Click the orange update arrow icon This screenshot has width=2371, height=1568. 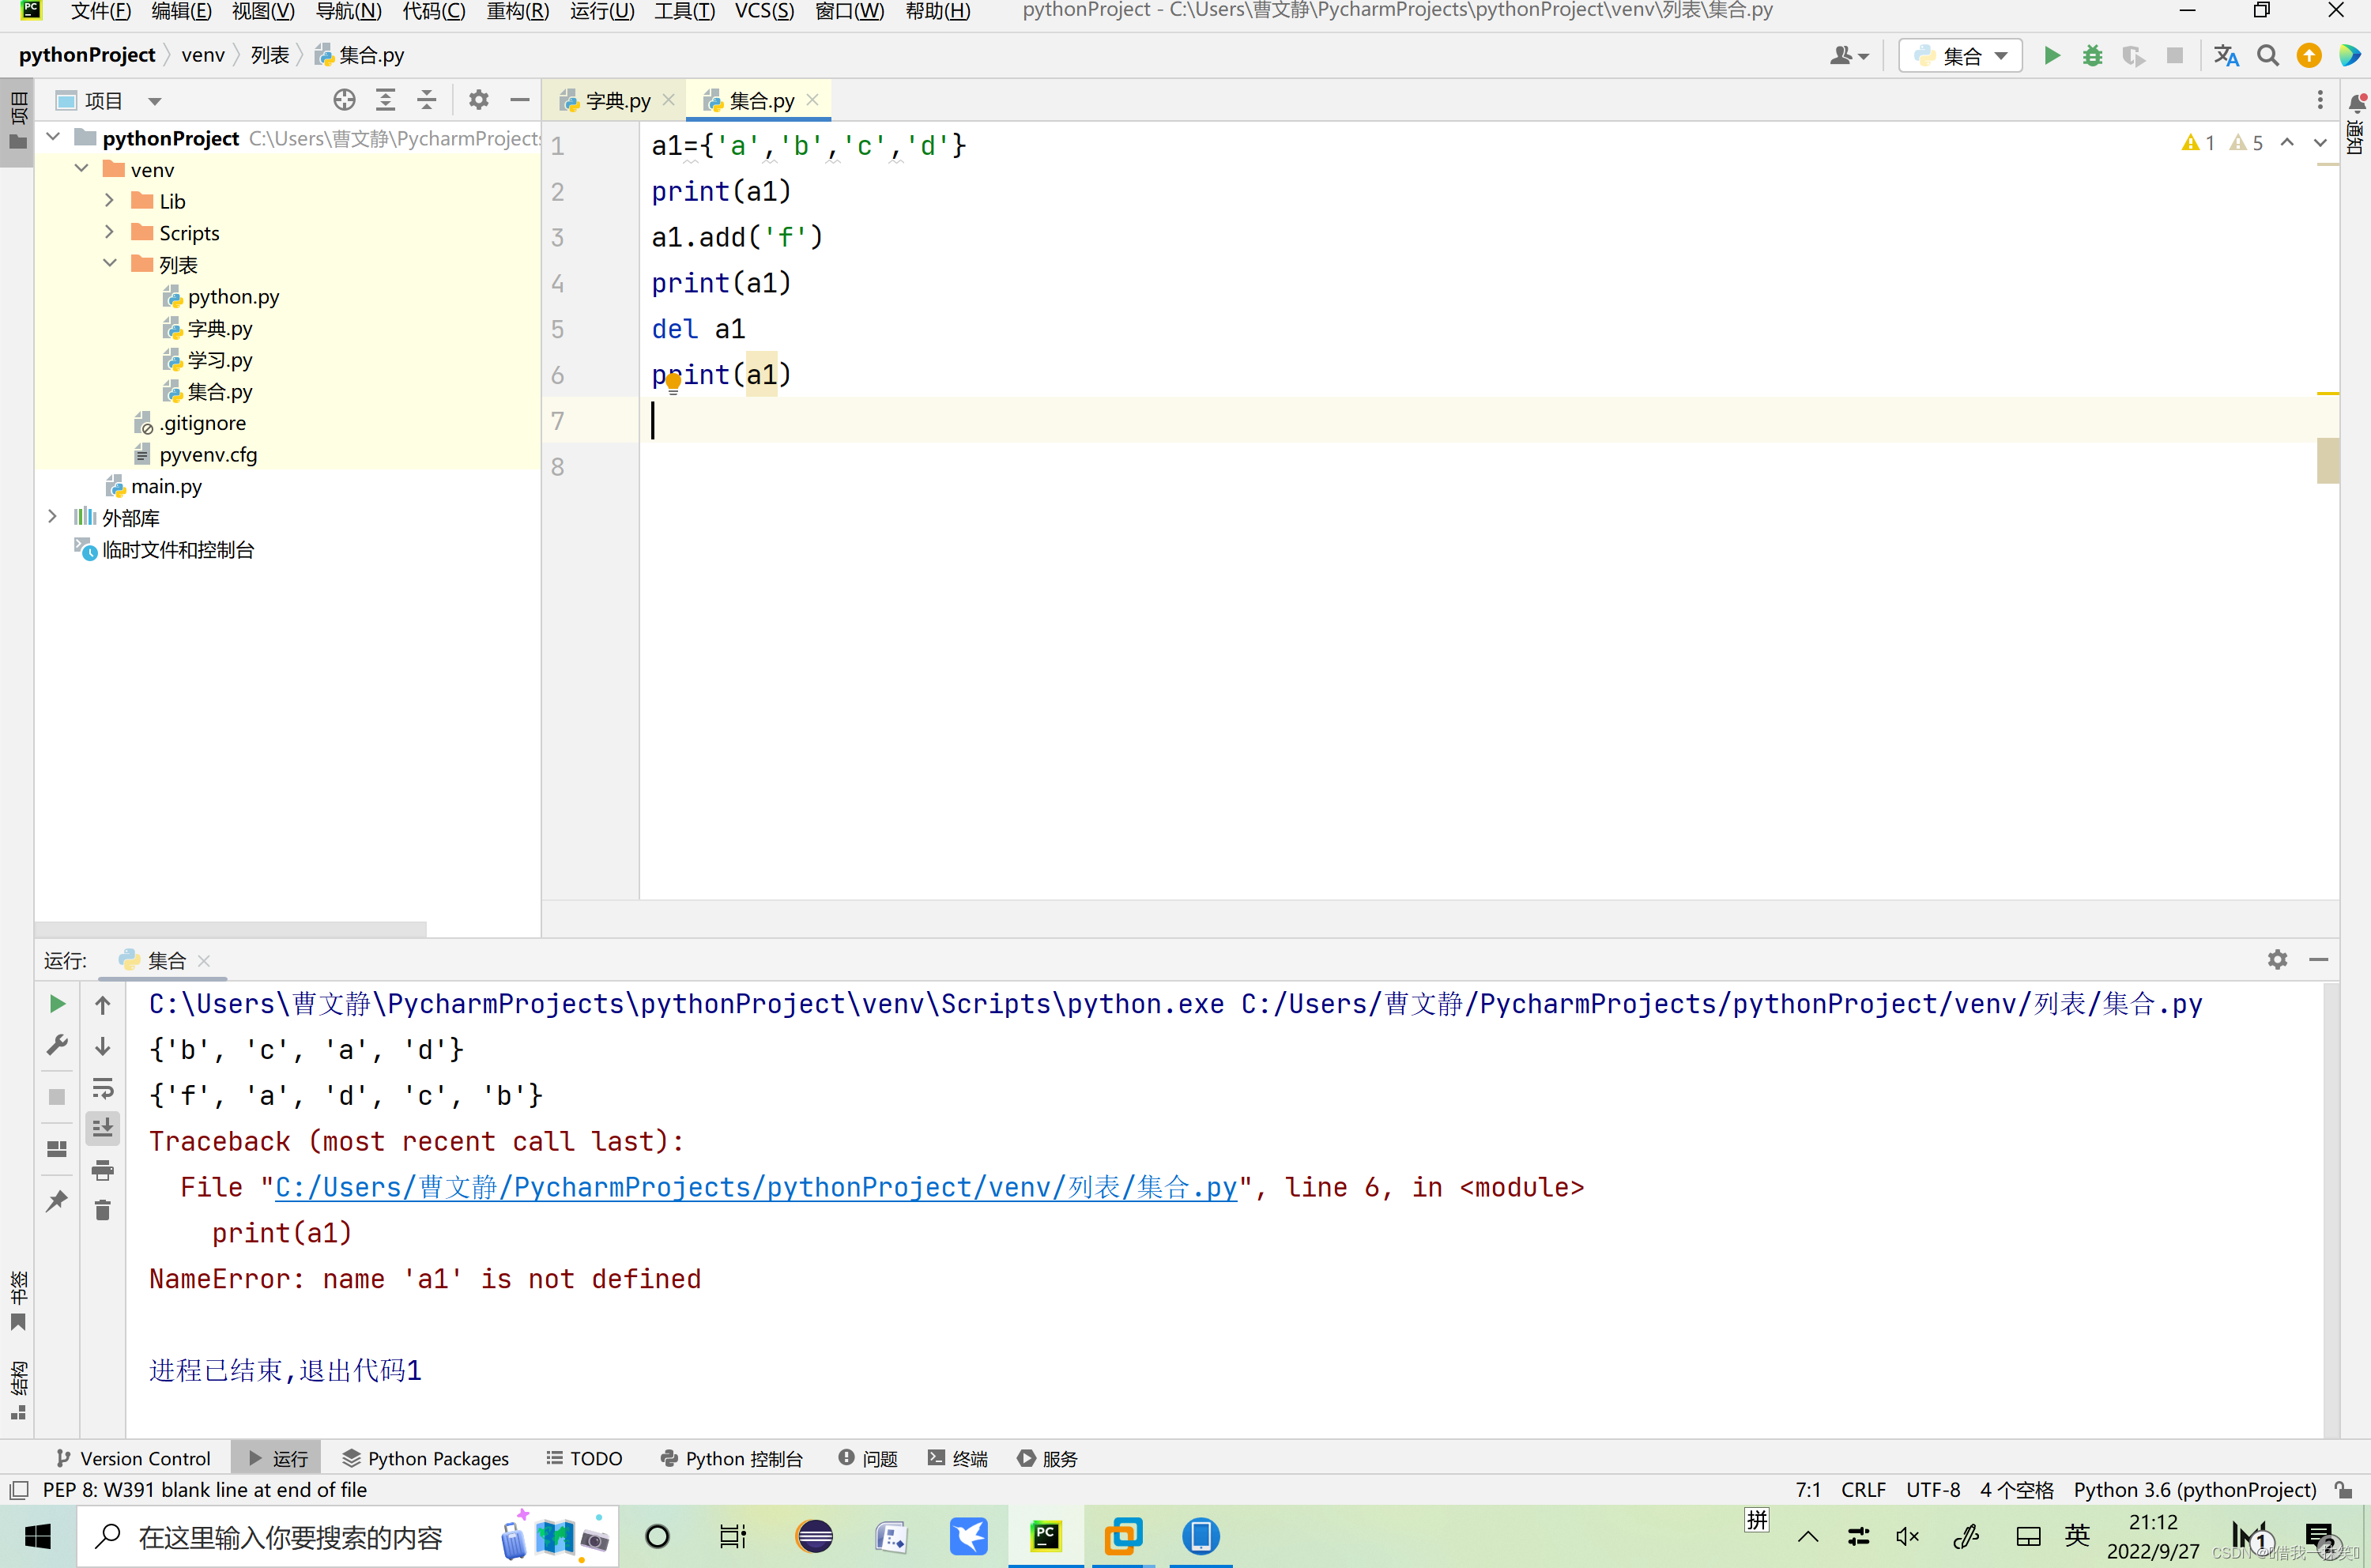coord(2309,55)
